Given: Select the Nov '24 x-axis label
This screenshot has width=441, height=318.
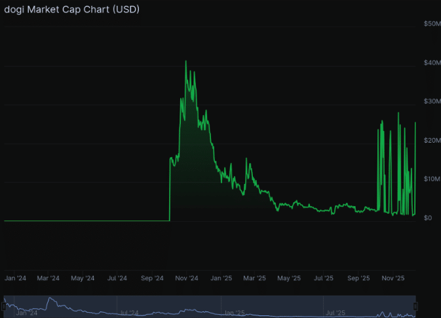Looking at the screenshot, I should click(x=187, y=278).
